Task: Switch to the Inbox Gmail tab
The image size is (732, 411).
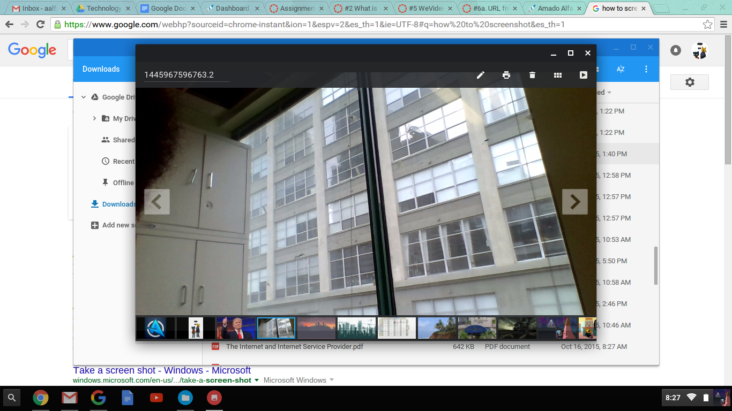Action: coord(38,9)
